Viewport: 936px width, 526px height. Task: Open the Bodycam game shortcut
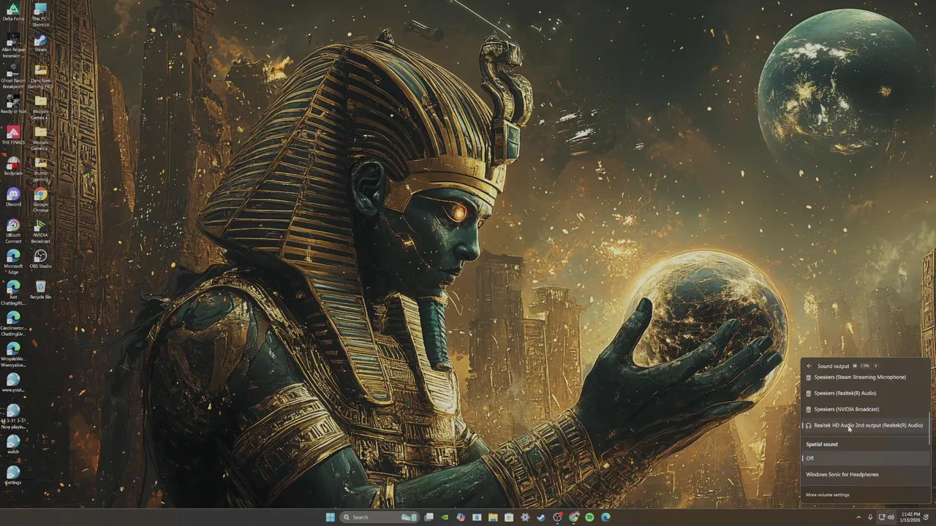[13, 166]
